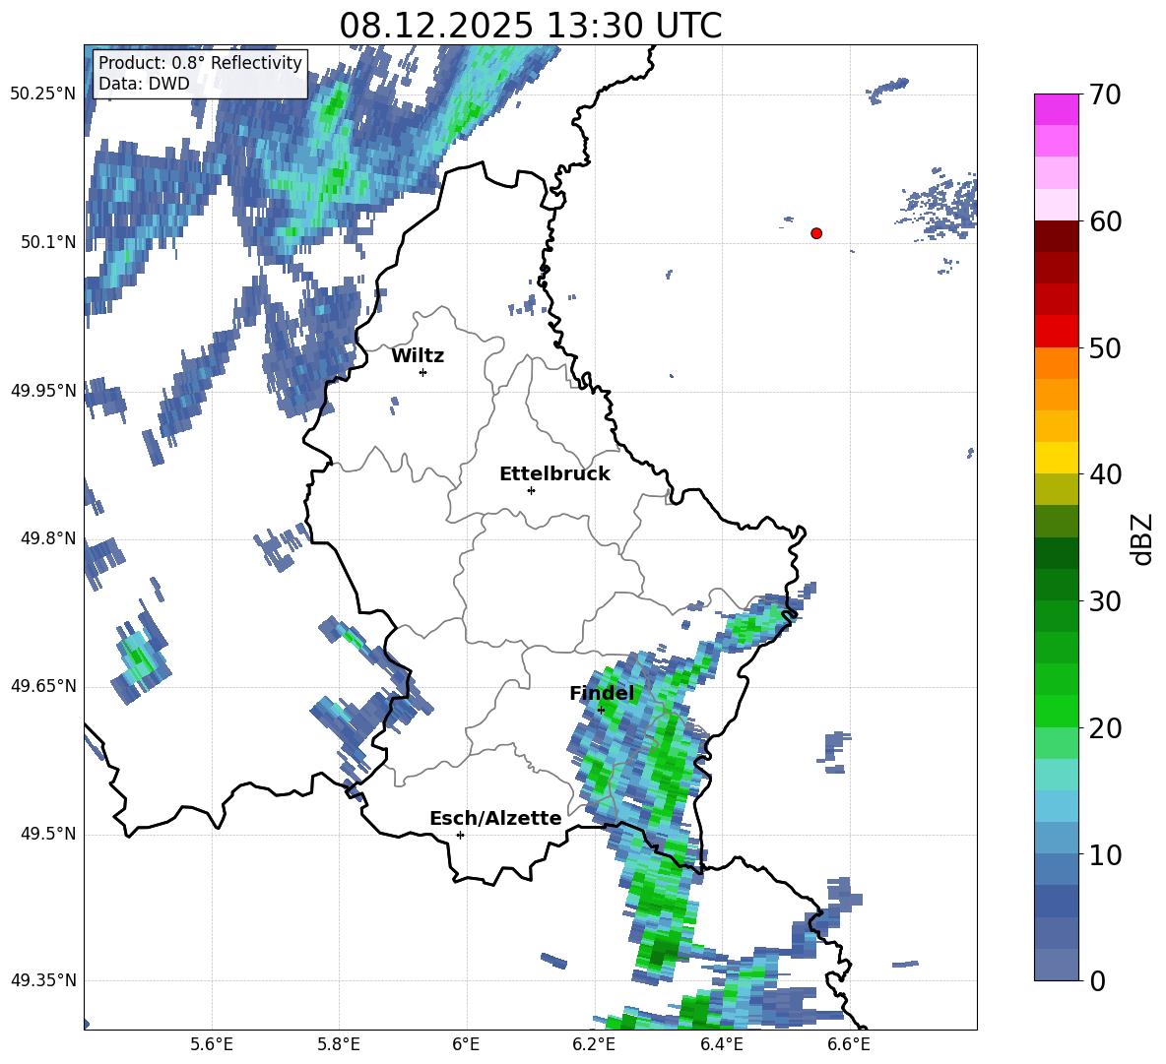The height and width of the screenshot is (1064, 1166).
Task: Click the Ettelbruck cross marker
Action: [x=531, y=490]
